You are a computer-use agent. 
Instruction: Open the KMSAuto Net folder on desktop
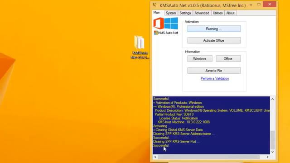[140, 47]
